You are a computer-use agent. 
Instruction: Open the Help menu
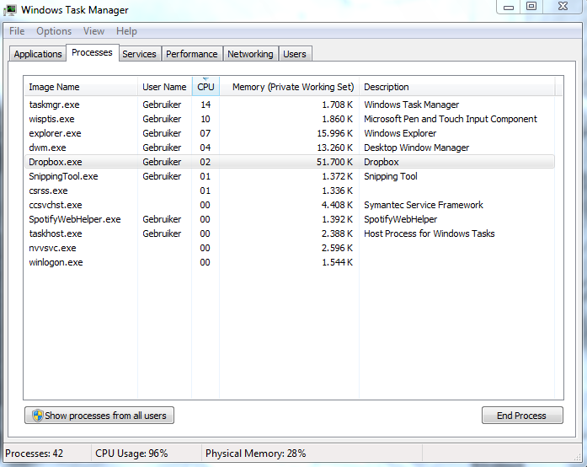pos(126,31)
